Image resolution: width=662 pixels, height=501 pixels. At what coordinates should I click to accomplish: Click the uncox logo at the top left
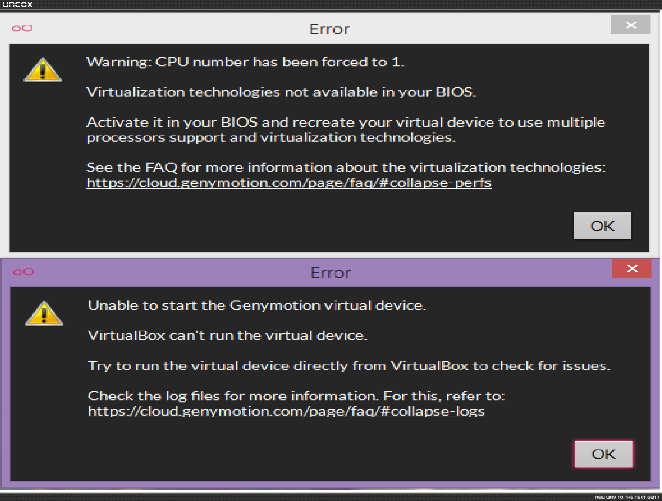pyautogui.click(x=18, y=4)
